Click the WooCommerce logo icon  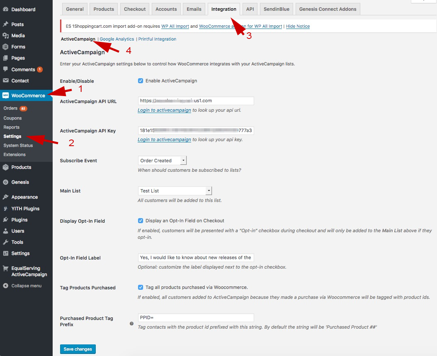pos(5,96)
